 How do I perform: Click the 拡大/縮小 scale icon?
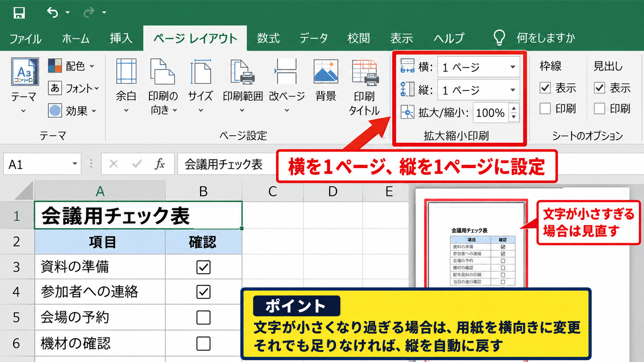(x=407, y=112)
